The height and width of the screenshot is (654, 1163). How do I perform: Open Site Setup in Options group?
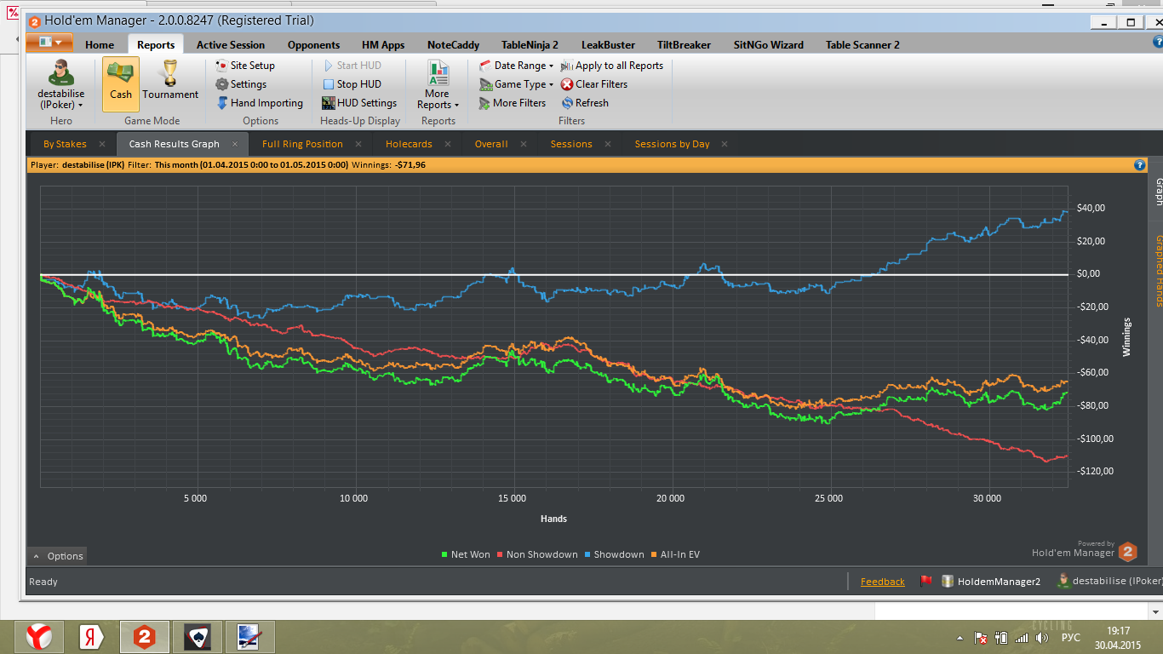pos(245,66)
